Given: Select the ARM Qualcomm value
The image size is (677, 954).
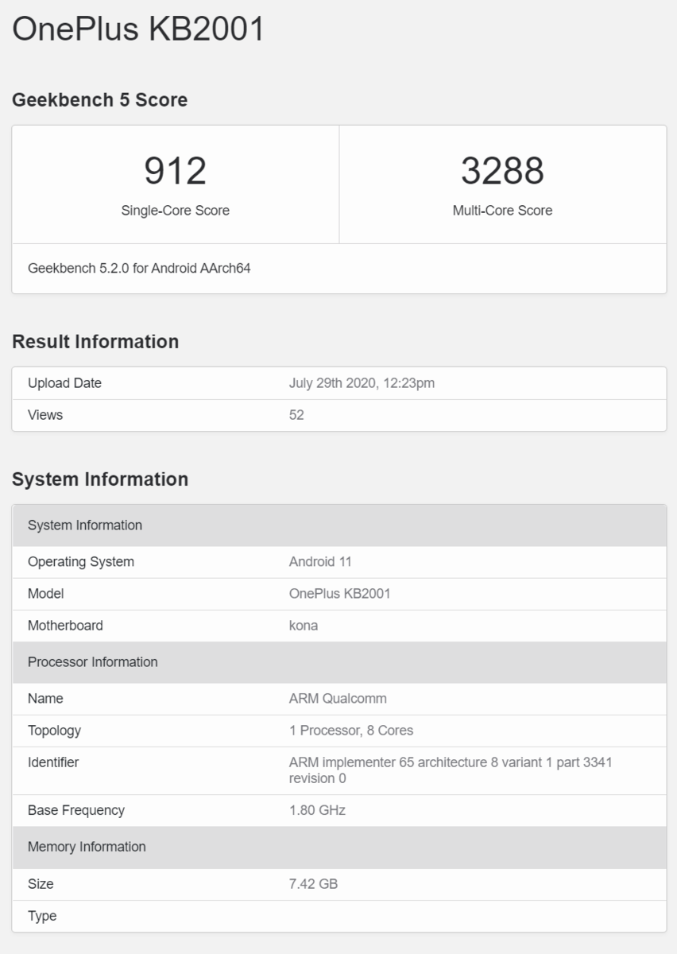Looking at the screenshot, I should [338, 699].
